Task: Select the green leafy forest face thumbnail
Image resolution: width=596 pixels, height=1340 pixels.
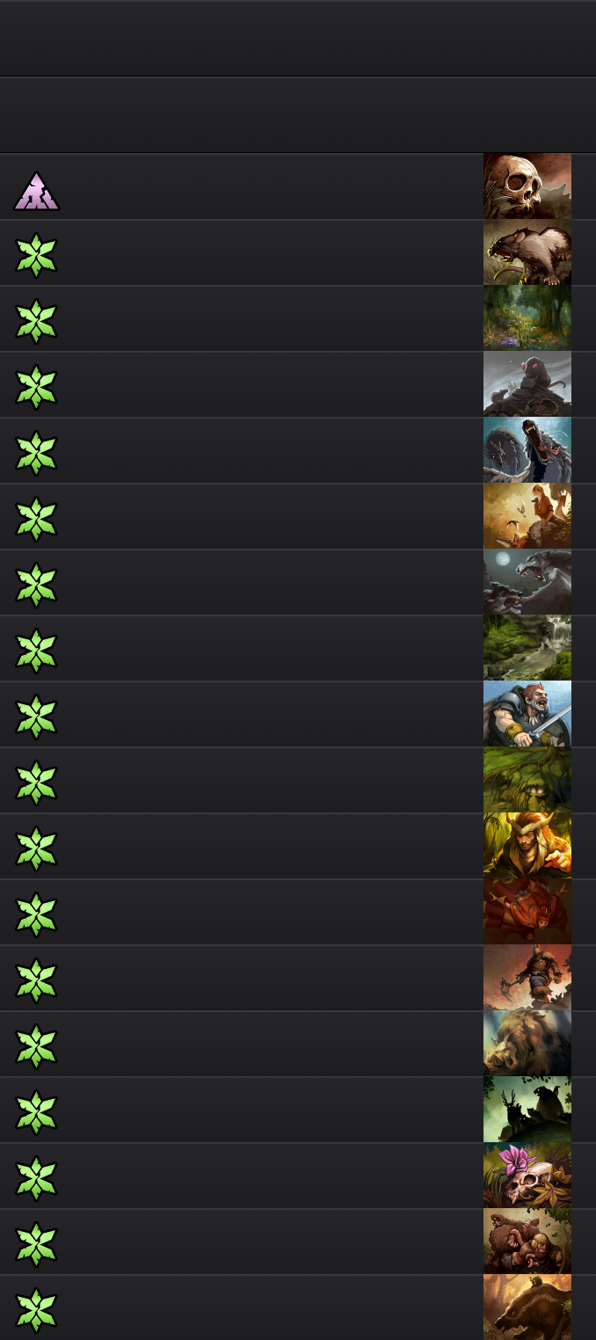Action: (x=527, y=780)
